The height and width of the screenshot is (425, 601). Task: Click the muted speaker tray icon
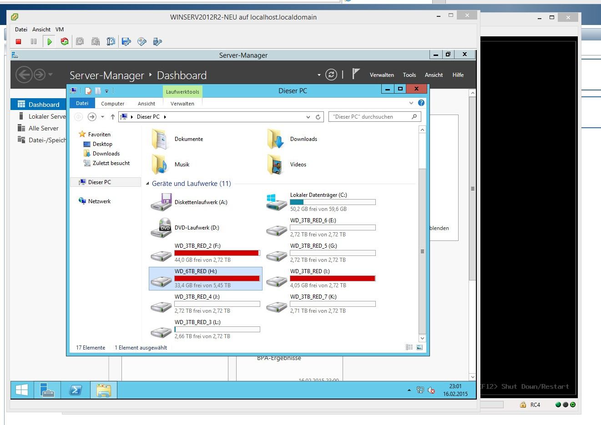coord(431,390)
